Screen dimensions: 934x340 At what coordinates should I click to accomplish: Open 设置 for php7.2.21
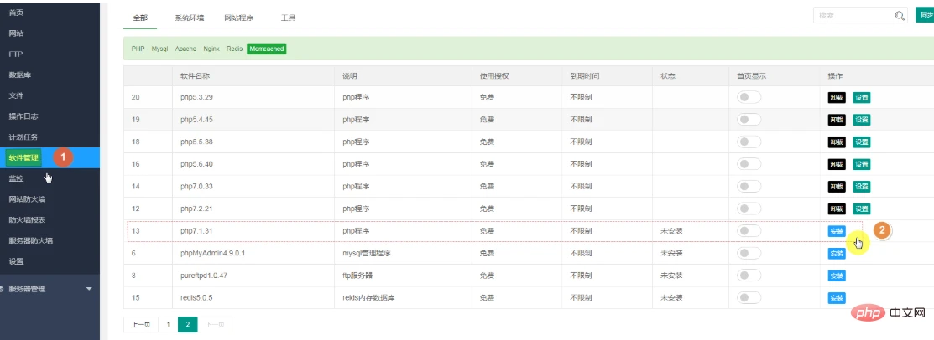861,209
